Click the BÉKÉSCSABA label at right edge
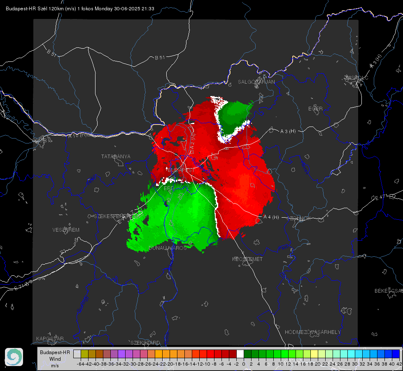The image size is (403, 371). (389, 291)
